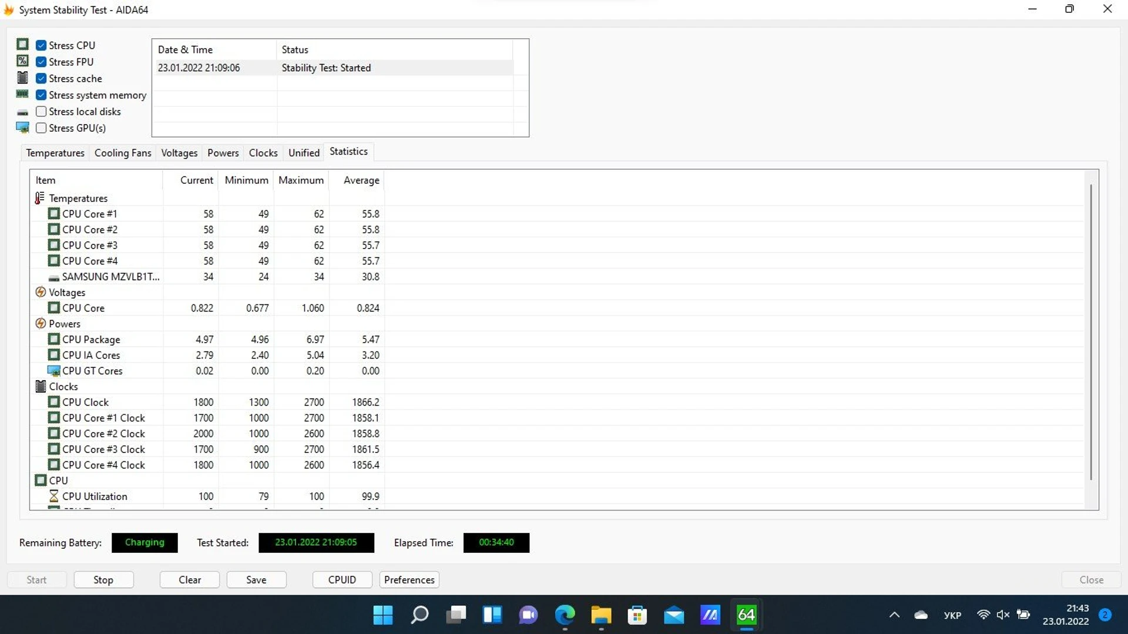Show hidden icons chevron in the system tray
The width and height of the screenshot is (1128, 634).
pos(894,615)
